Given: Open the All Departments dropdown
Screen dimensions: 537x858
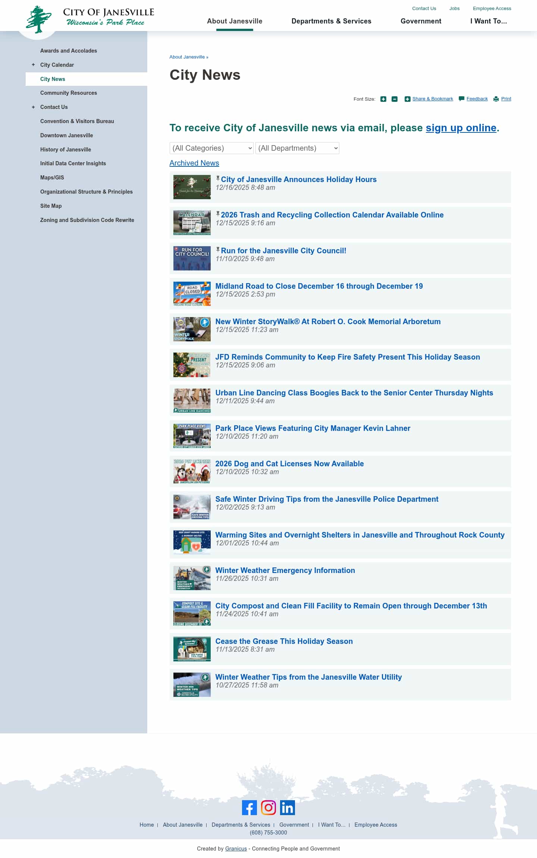Looking at the screenshot, I should pos(297,148).
